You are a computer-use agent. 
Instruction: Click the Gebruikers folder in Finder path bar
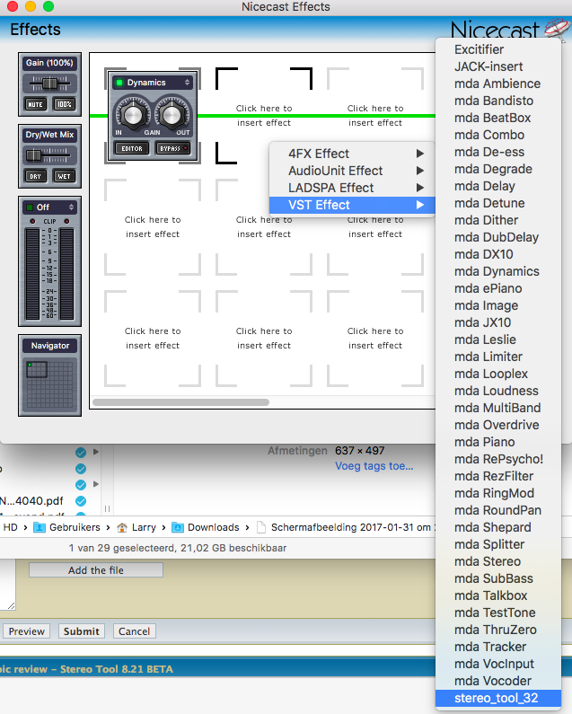pos(67,527)
